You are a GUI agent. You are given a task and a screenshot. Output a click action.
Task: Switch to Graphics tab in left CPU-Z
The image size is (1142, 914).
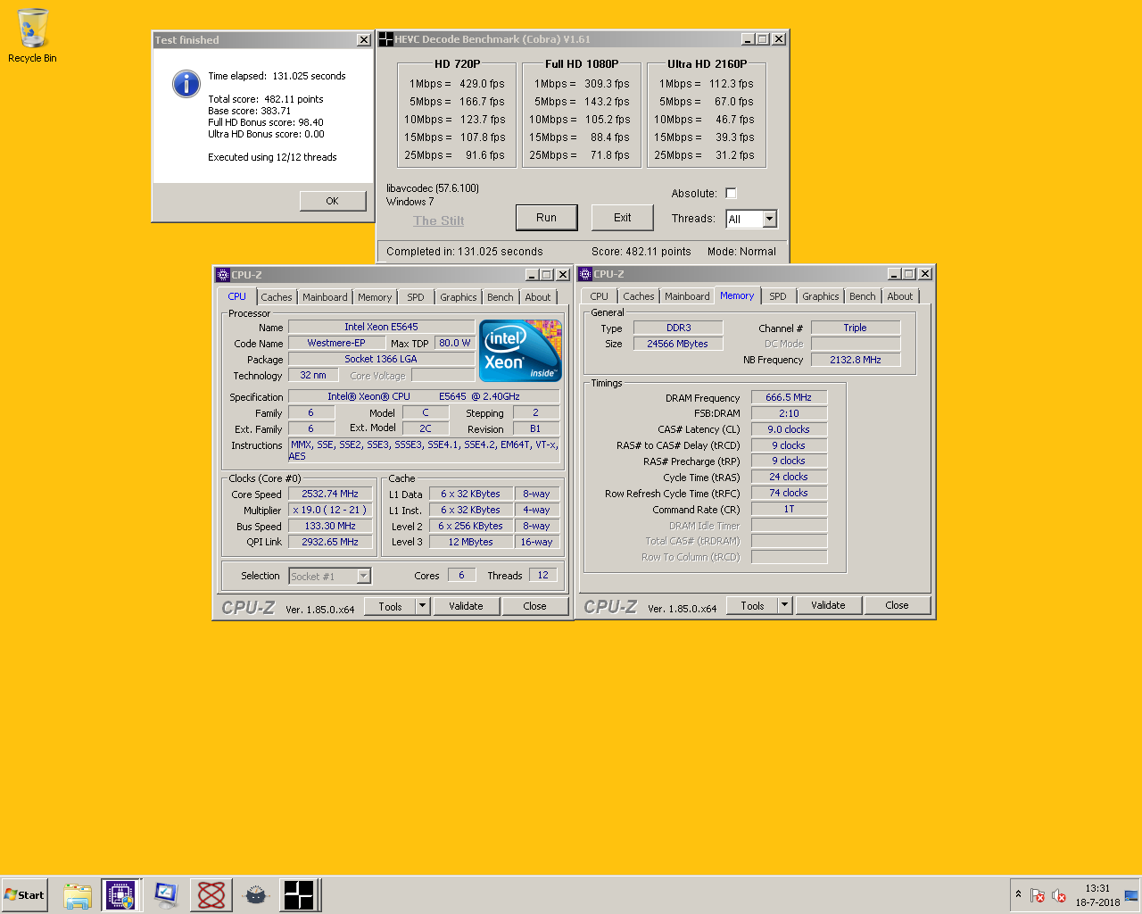(x=458, y=297)
